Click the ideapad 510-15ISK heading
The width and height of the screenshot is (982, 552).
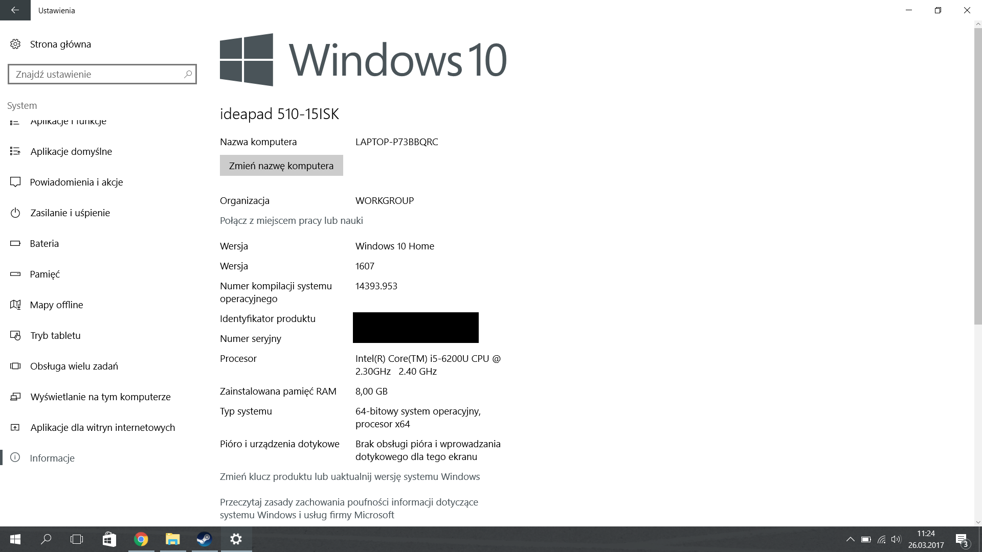279,113
